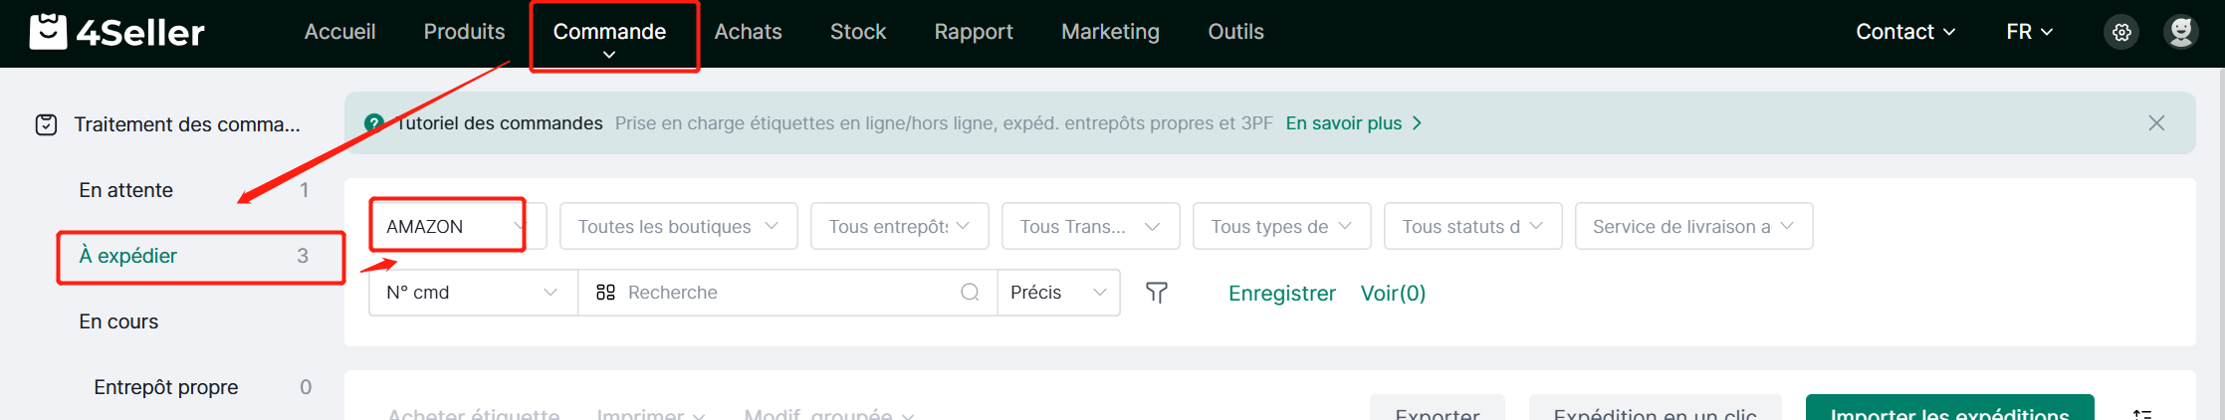Open the user avatar profile icon
Image resolution: width=2225 pixels, height=420 pixels.
coord(2181,32)
